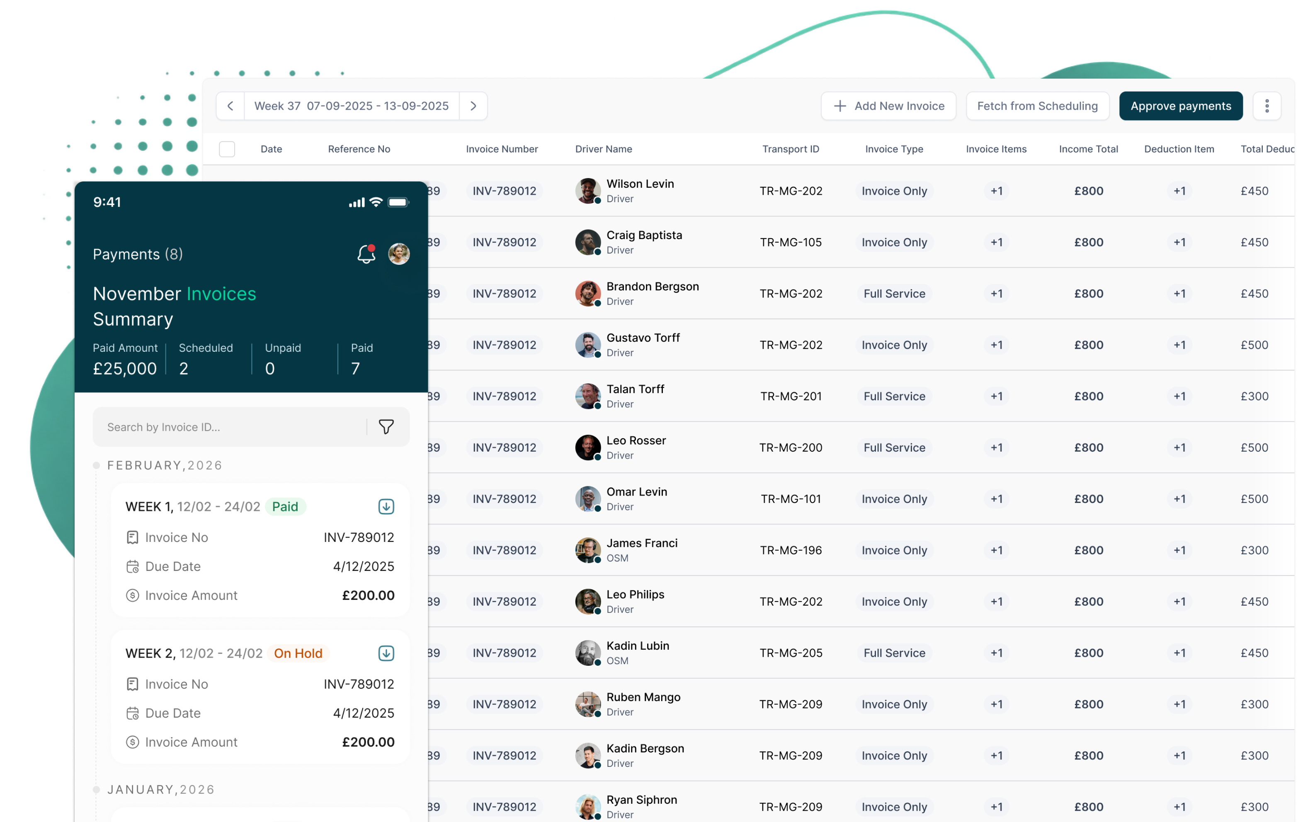Viewport: 1315px width, 822px height.
Task: Sort by the Invoice Type column header
Action: coord(894,149)
